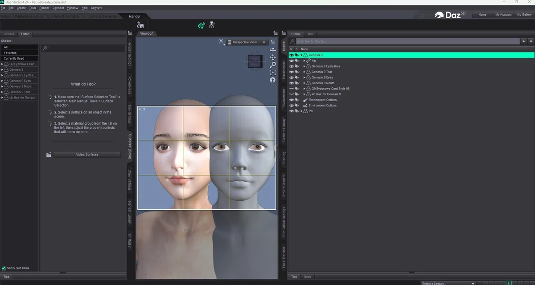The height and width of the screenshot is (285, 535).
Task: Click the Video: Surfaces button
Action: [87, 155]
